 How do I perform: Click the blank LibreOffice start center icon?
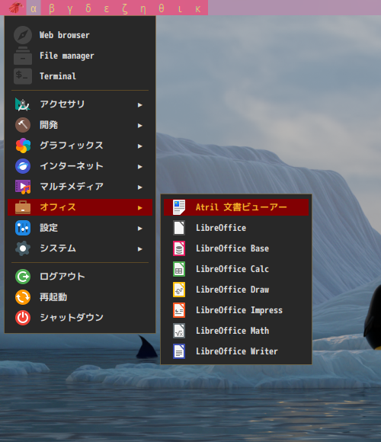pyautogui.click(x=179, y=228)
